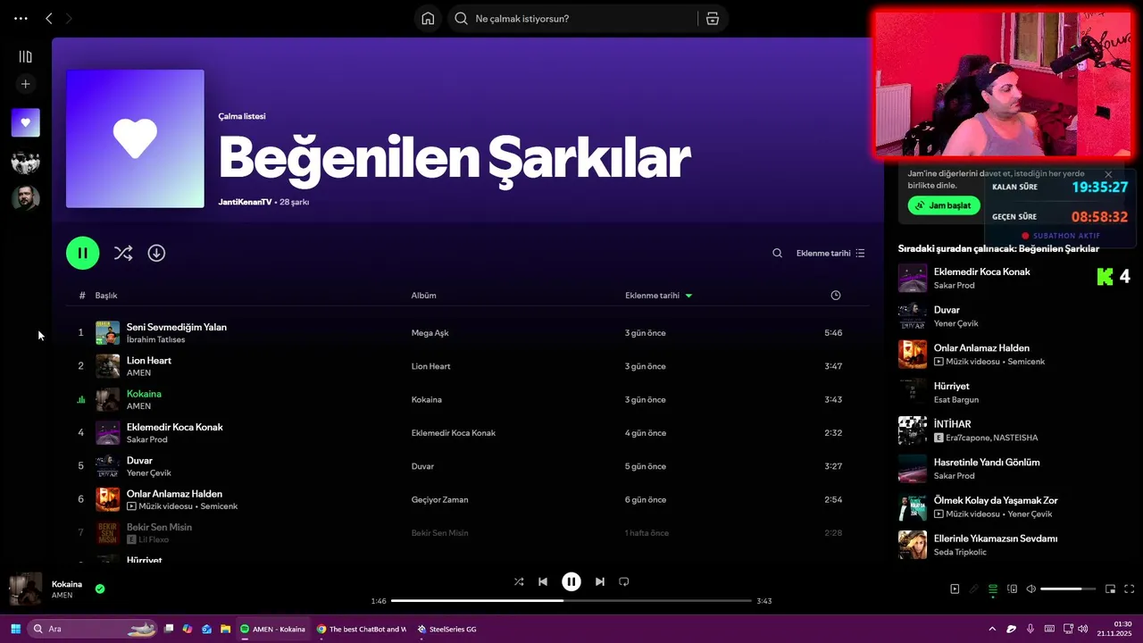Download the Beğenilen Şarkılar playlist
The width and height of the screenshot is (1143, 643).
156,253
